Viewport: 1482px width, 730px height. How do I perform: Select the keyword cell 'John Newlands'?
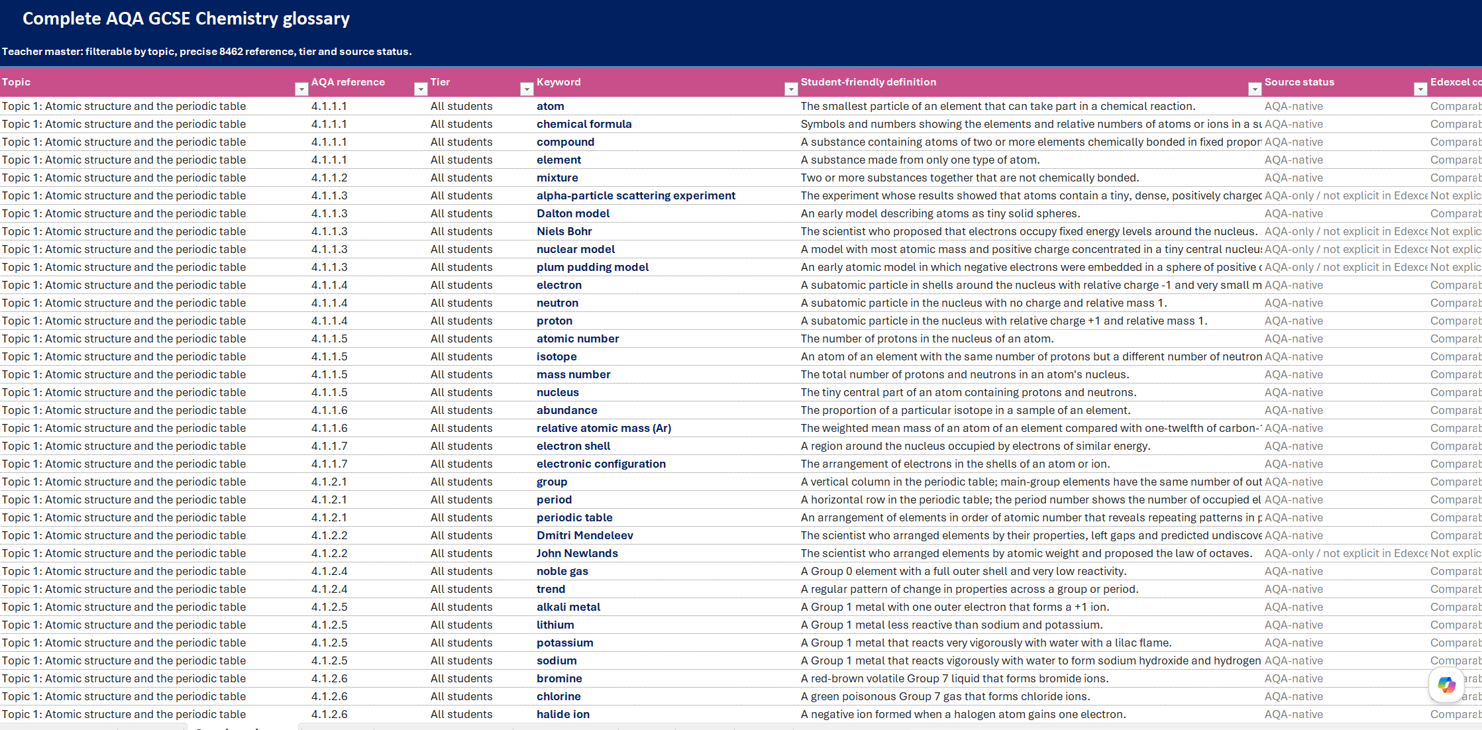coord(666,553)
